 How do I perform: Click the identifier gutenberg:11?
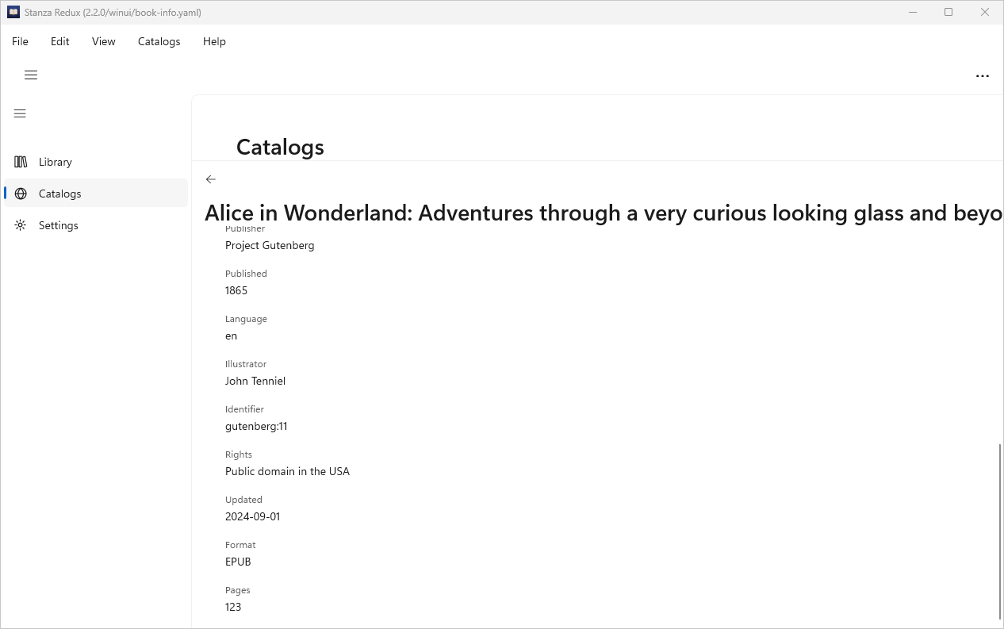(x=256, y=426)
